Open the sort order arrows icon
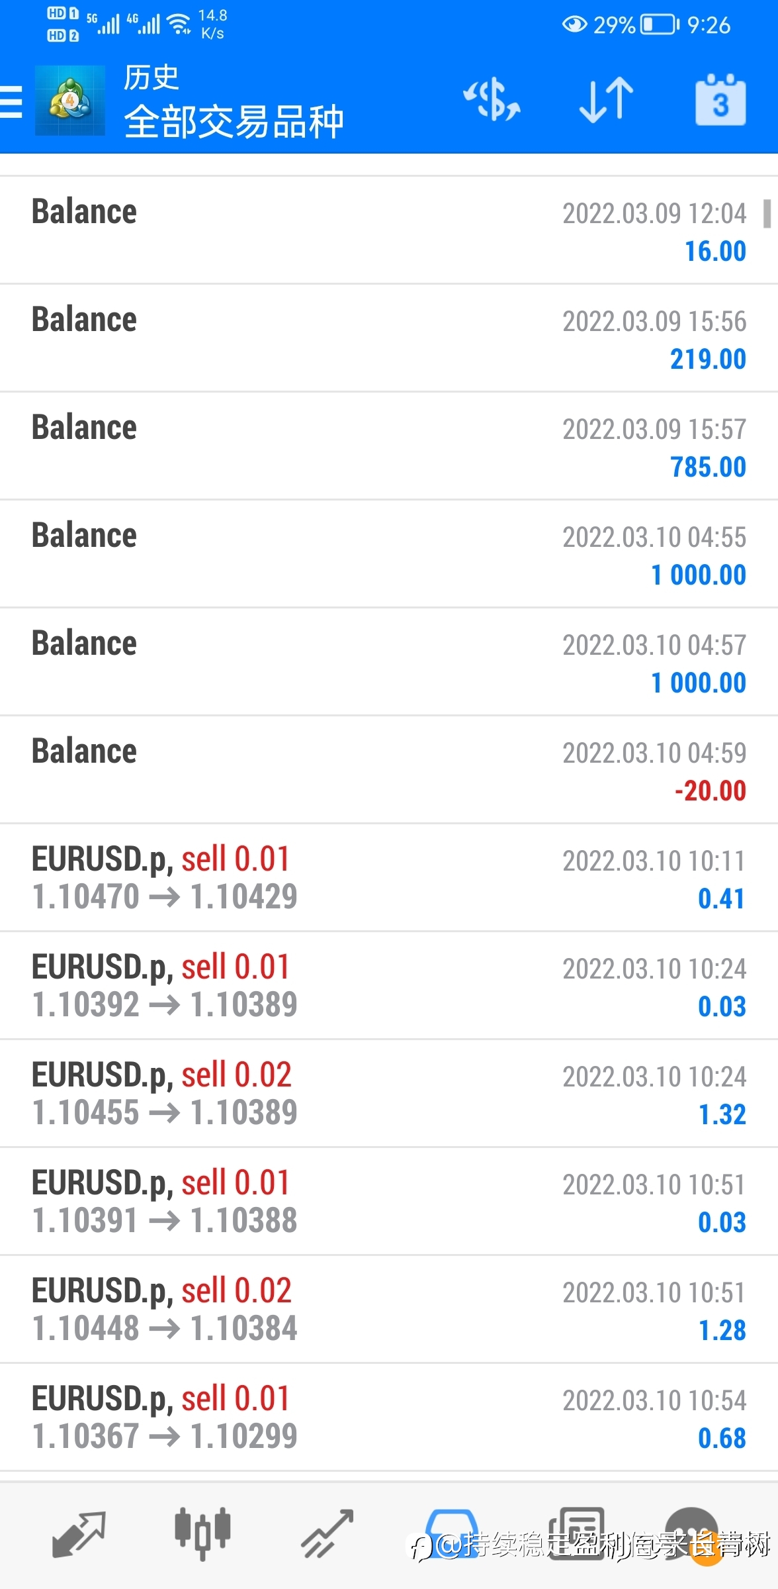 tap(606, 101)
